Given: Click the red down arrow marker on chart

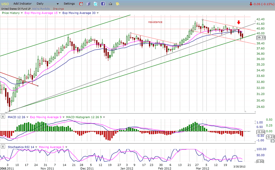Looking at the screenshot, I should [x=239, y=23].
